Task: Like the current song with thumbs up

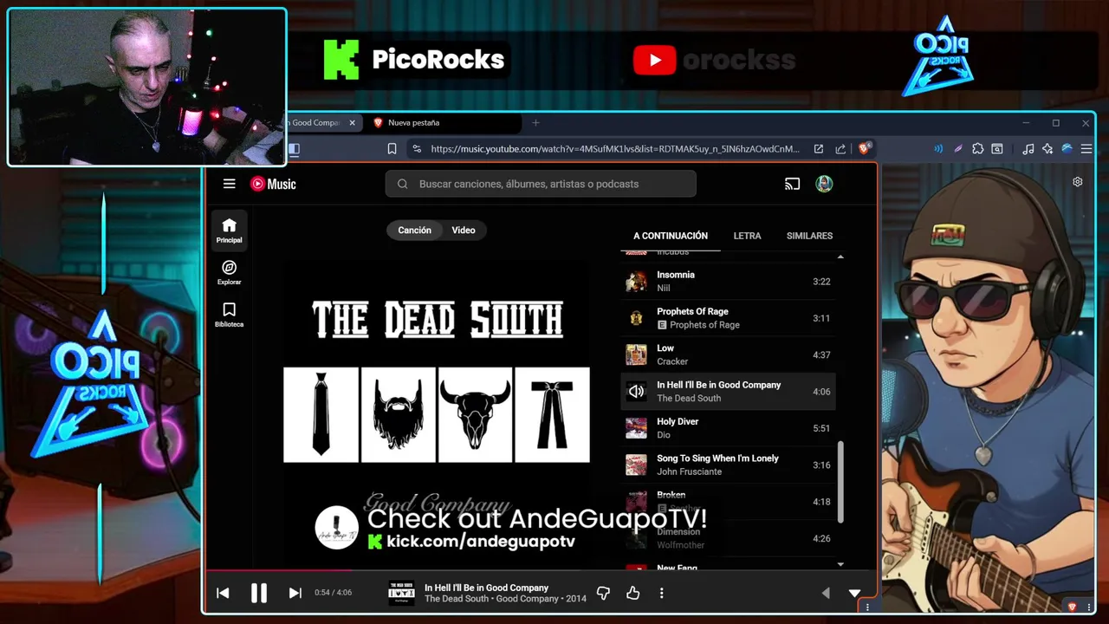Action: (x=632, y=593)
